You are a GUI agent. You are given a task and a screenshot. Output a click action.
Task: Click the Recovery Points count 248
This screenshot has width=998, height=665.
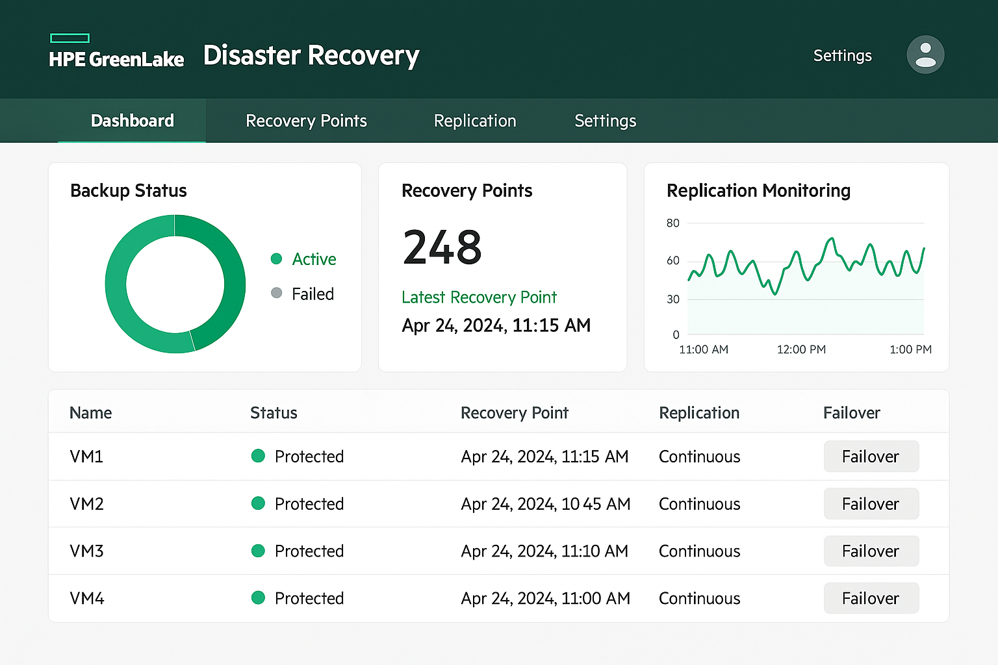point(442,247)
